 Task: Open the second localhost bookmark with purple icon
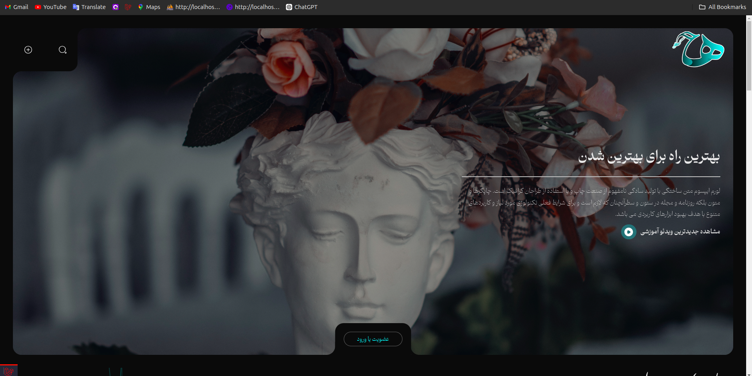pos(253,7)
